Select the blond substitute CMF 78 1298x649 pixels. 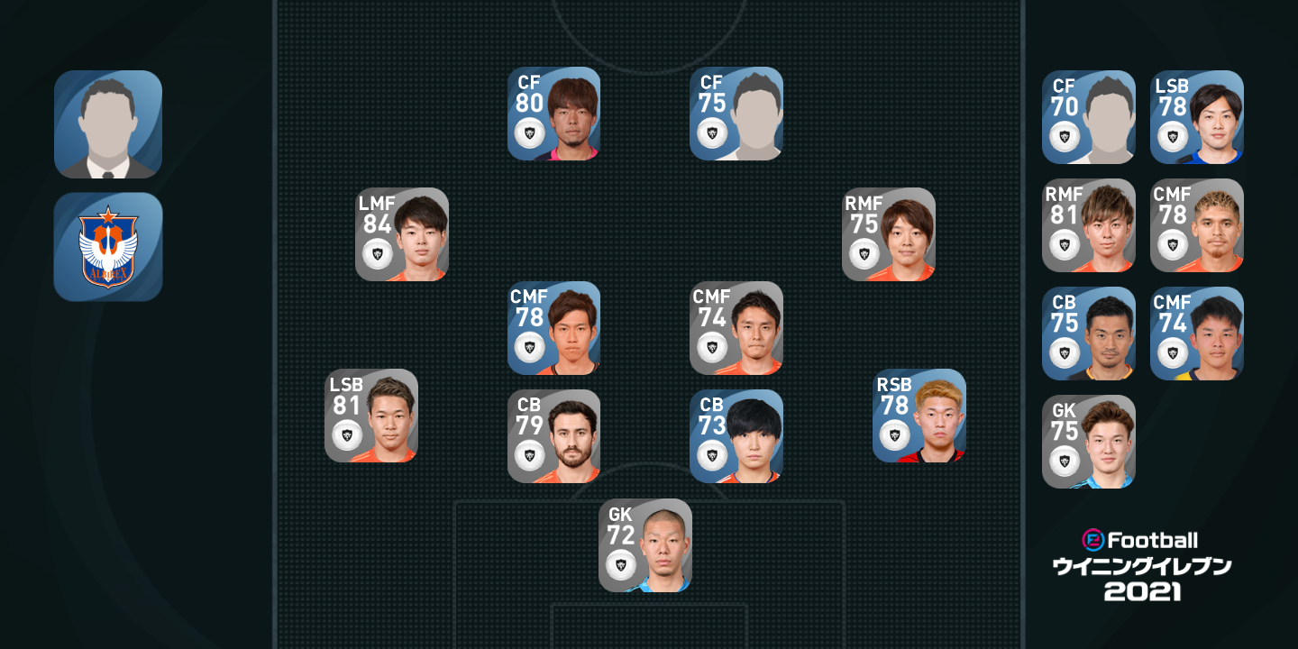[1197, 225]
